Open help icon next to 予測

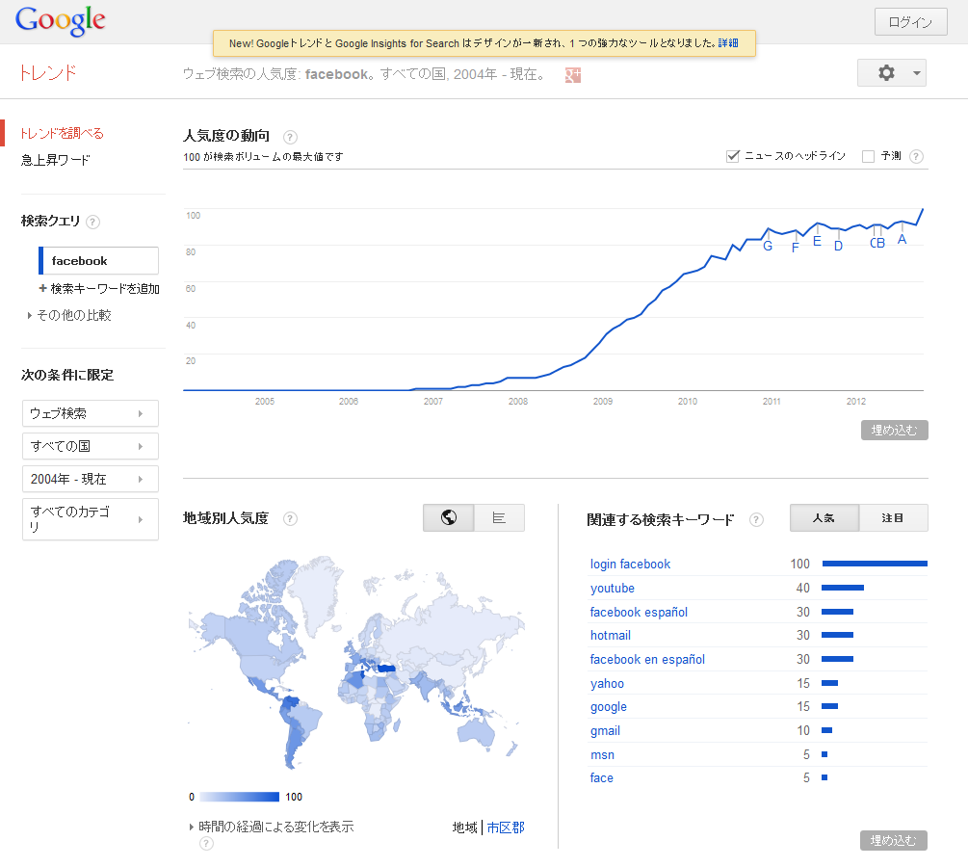tap(917, 156)
